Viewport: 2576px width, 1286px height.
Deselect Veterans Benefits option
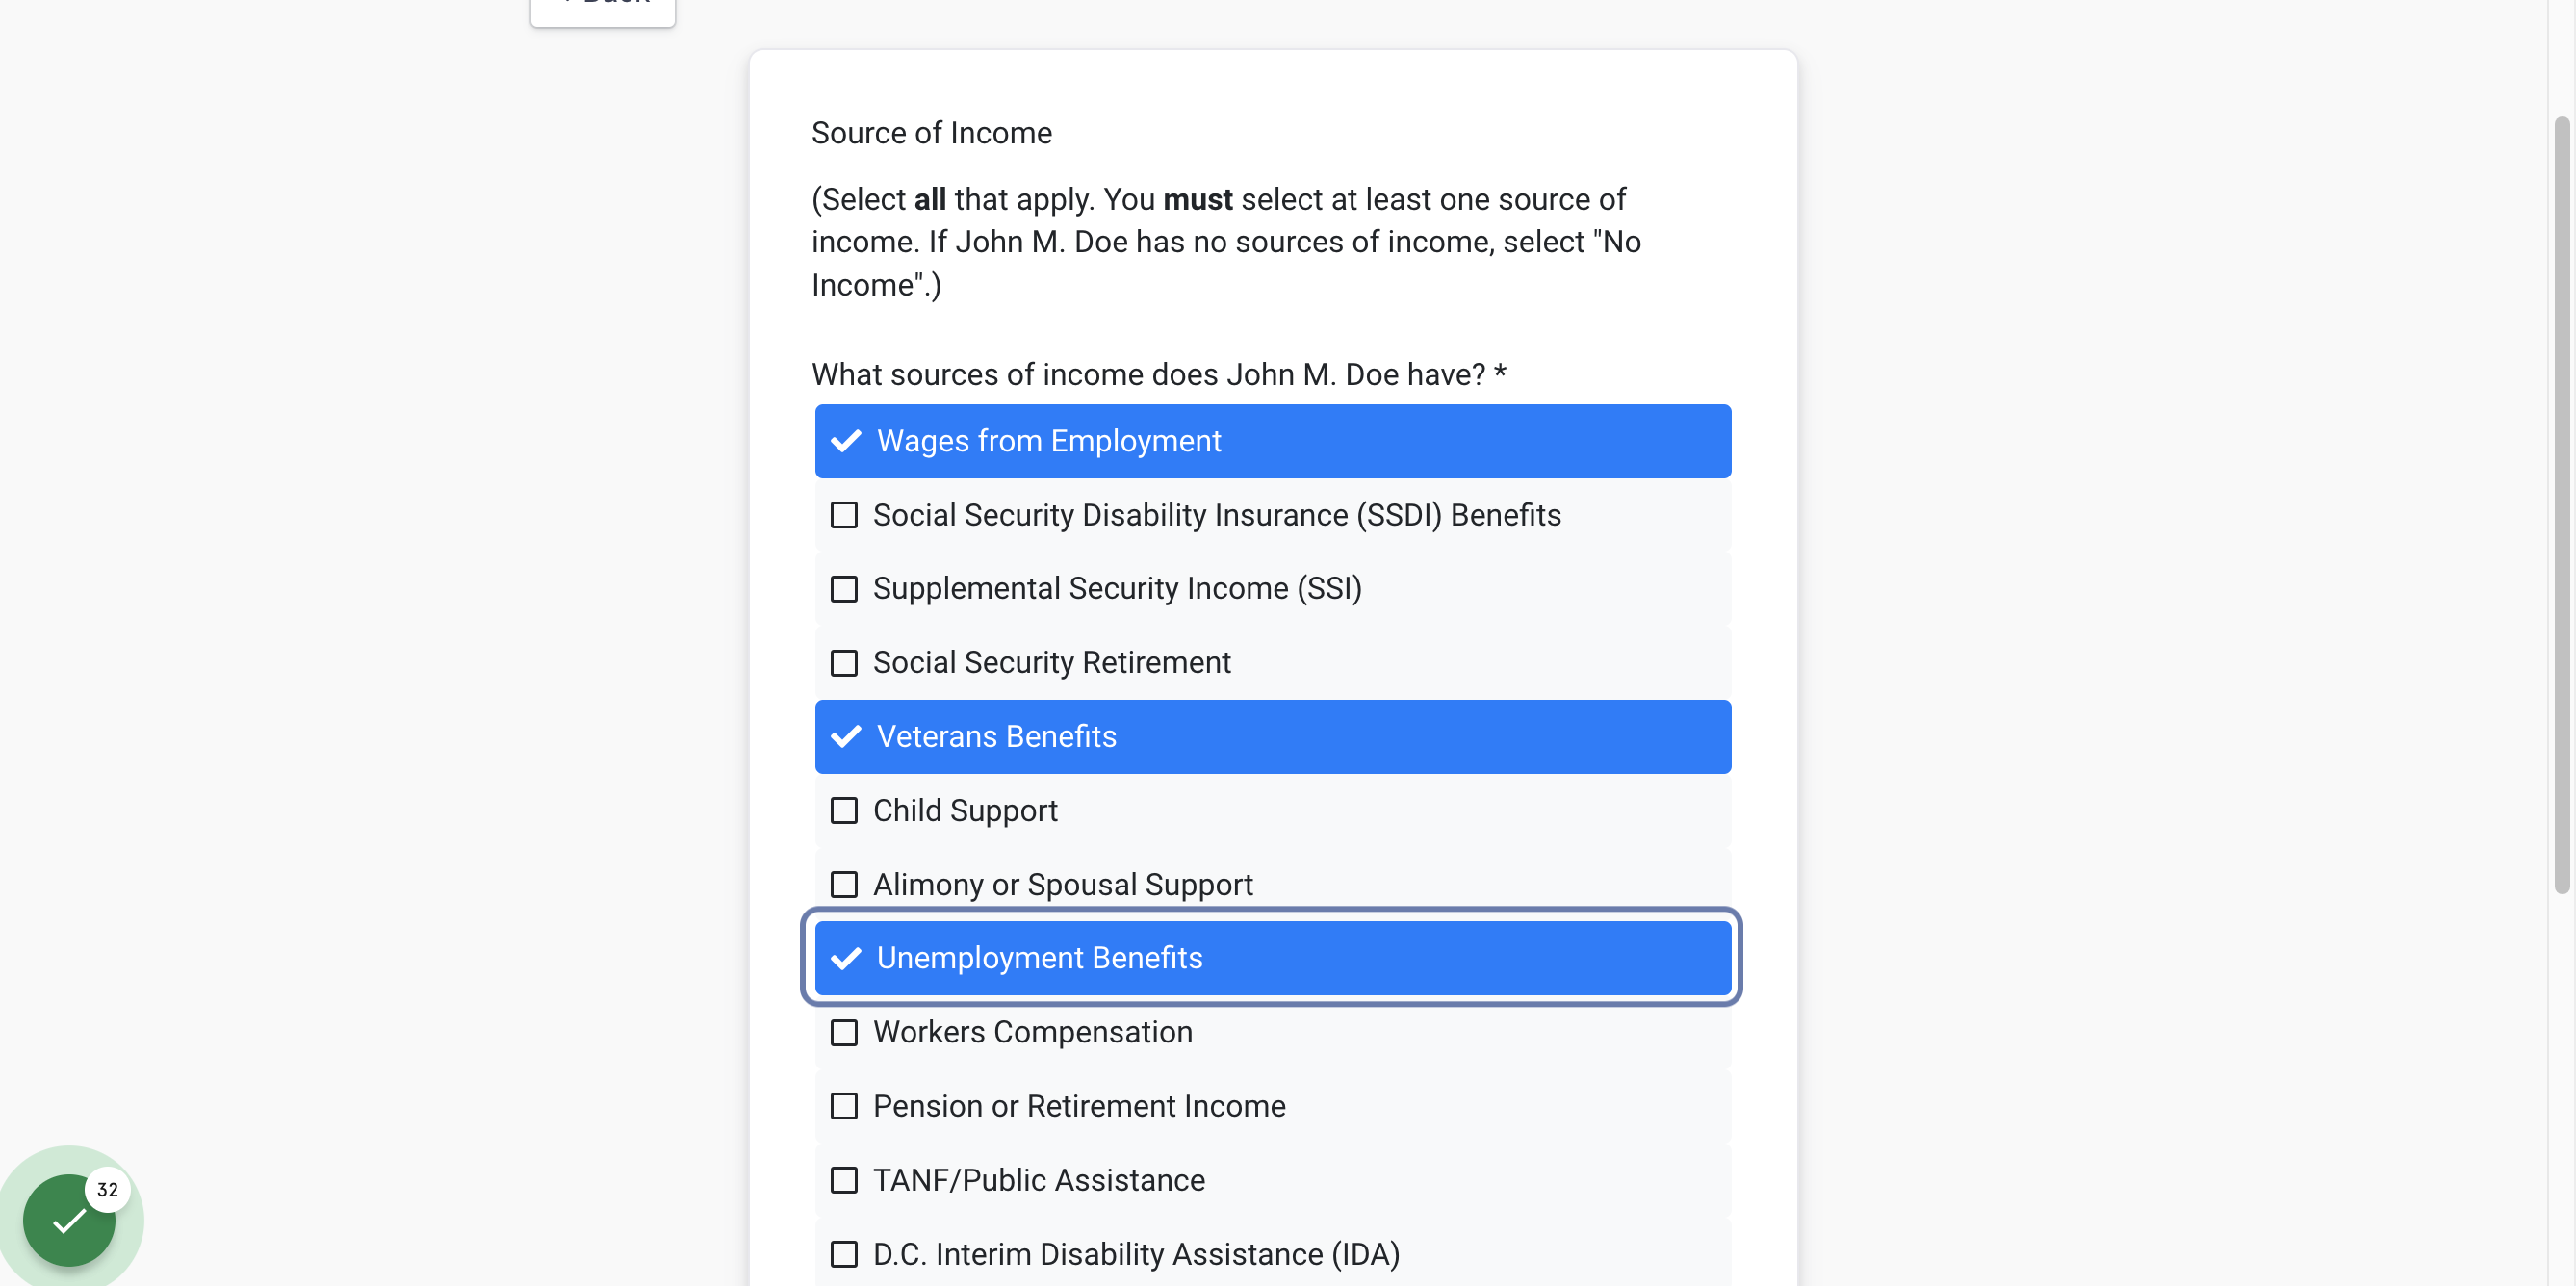click(1272, 737)
